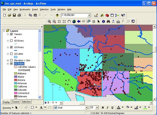Open the Editor toolbar pencil icon
157x115 pixels.
click(x=96, y=15)
